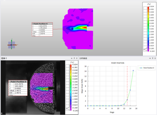This screenshot has width=157, height=115.
Task: Collapse the Point Position 0 label in 3D view
Action: click(x=33, y=24)
